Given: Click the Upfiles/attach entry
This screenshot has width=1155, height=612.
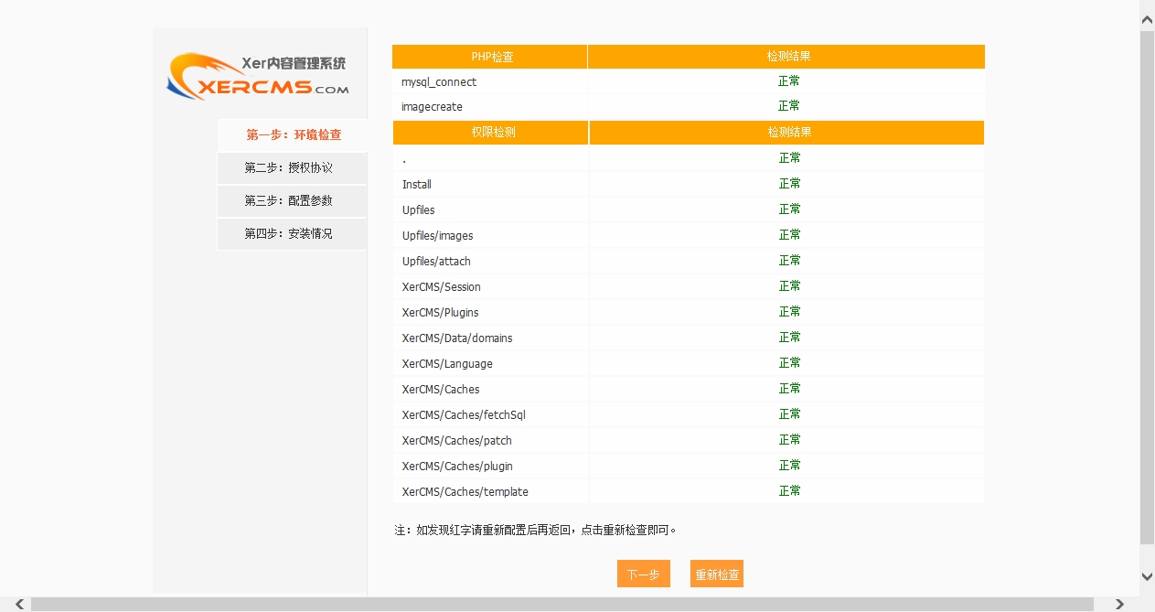Looking at the screenshot, I should [x=436, y=262].
